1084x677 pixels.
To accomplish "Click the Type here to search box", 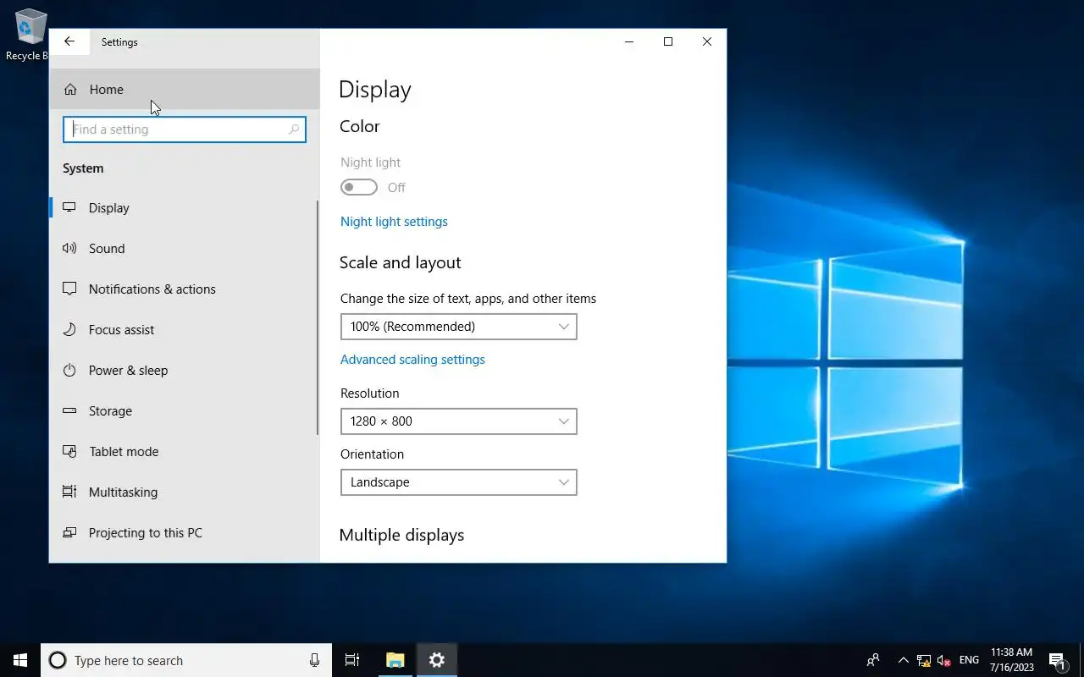I will 186,660.
